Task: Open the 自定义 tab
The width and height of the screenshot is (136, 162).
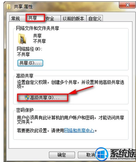Action: point(95,19)
